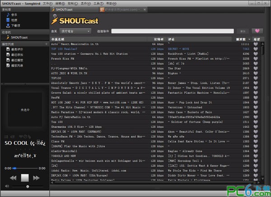The image size is (271, 197).
Task: Open the genre dropdown 流行電台
Action: pyautogui.click(x=75, y=31)
